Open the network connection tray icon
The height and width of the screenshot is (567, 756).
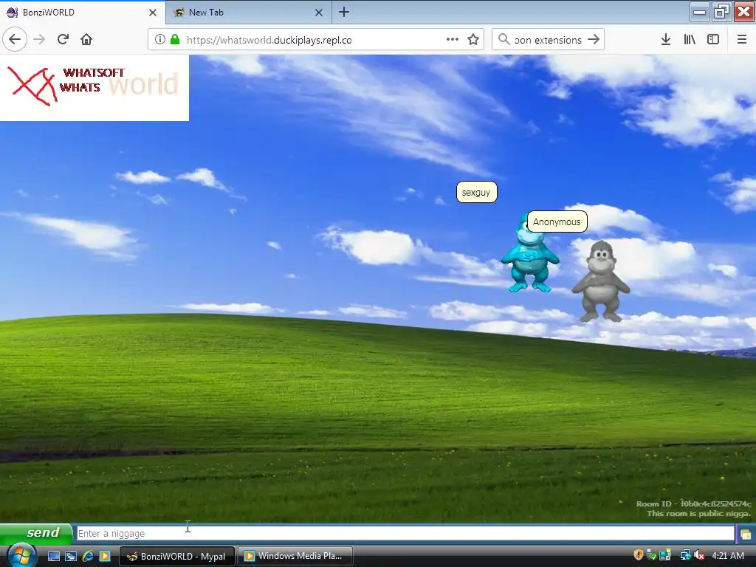click(685, 555)
